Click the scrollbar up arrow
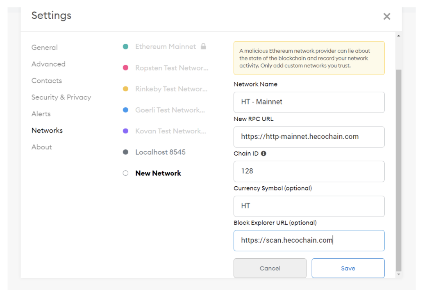This screenshot has height=298, width=427. [399, 36]
